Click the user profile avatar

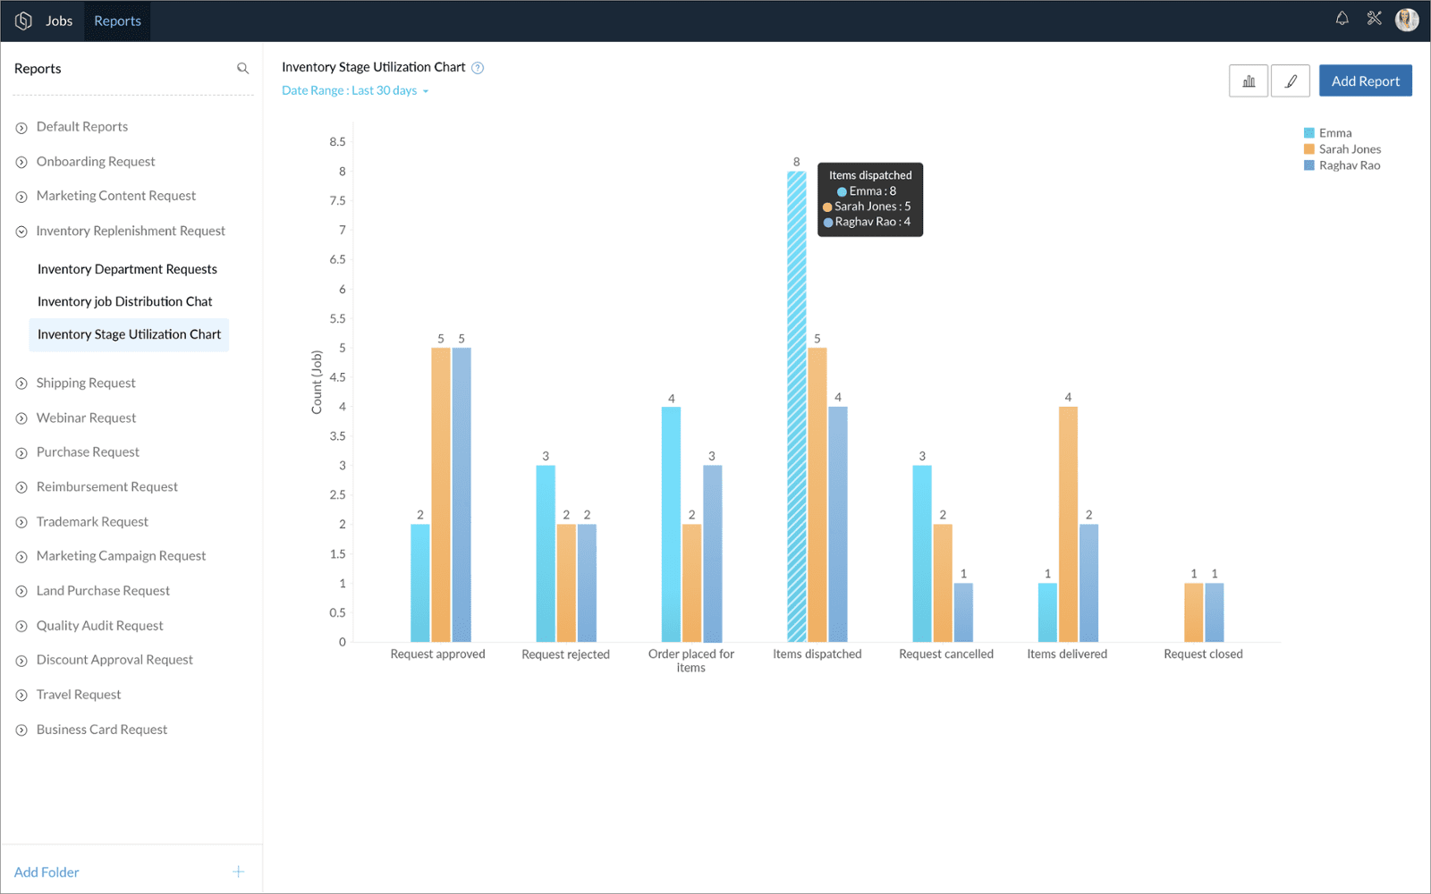coord(1407,20)
